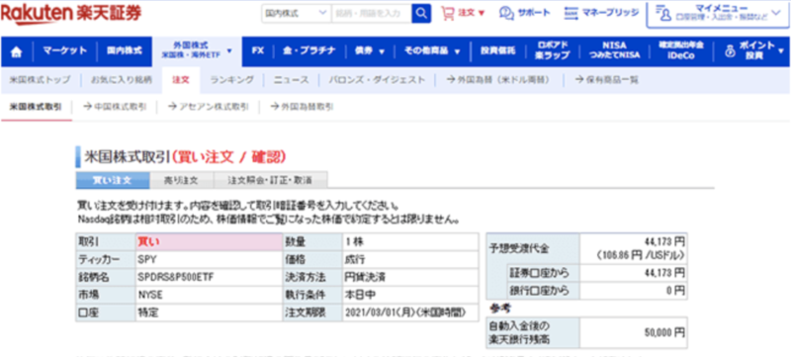Open the 金・プラチナ nav item

(309, 50)
